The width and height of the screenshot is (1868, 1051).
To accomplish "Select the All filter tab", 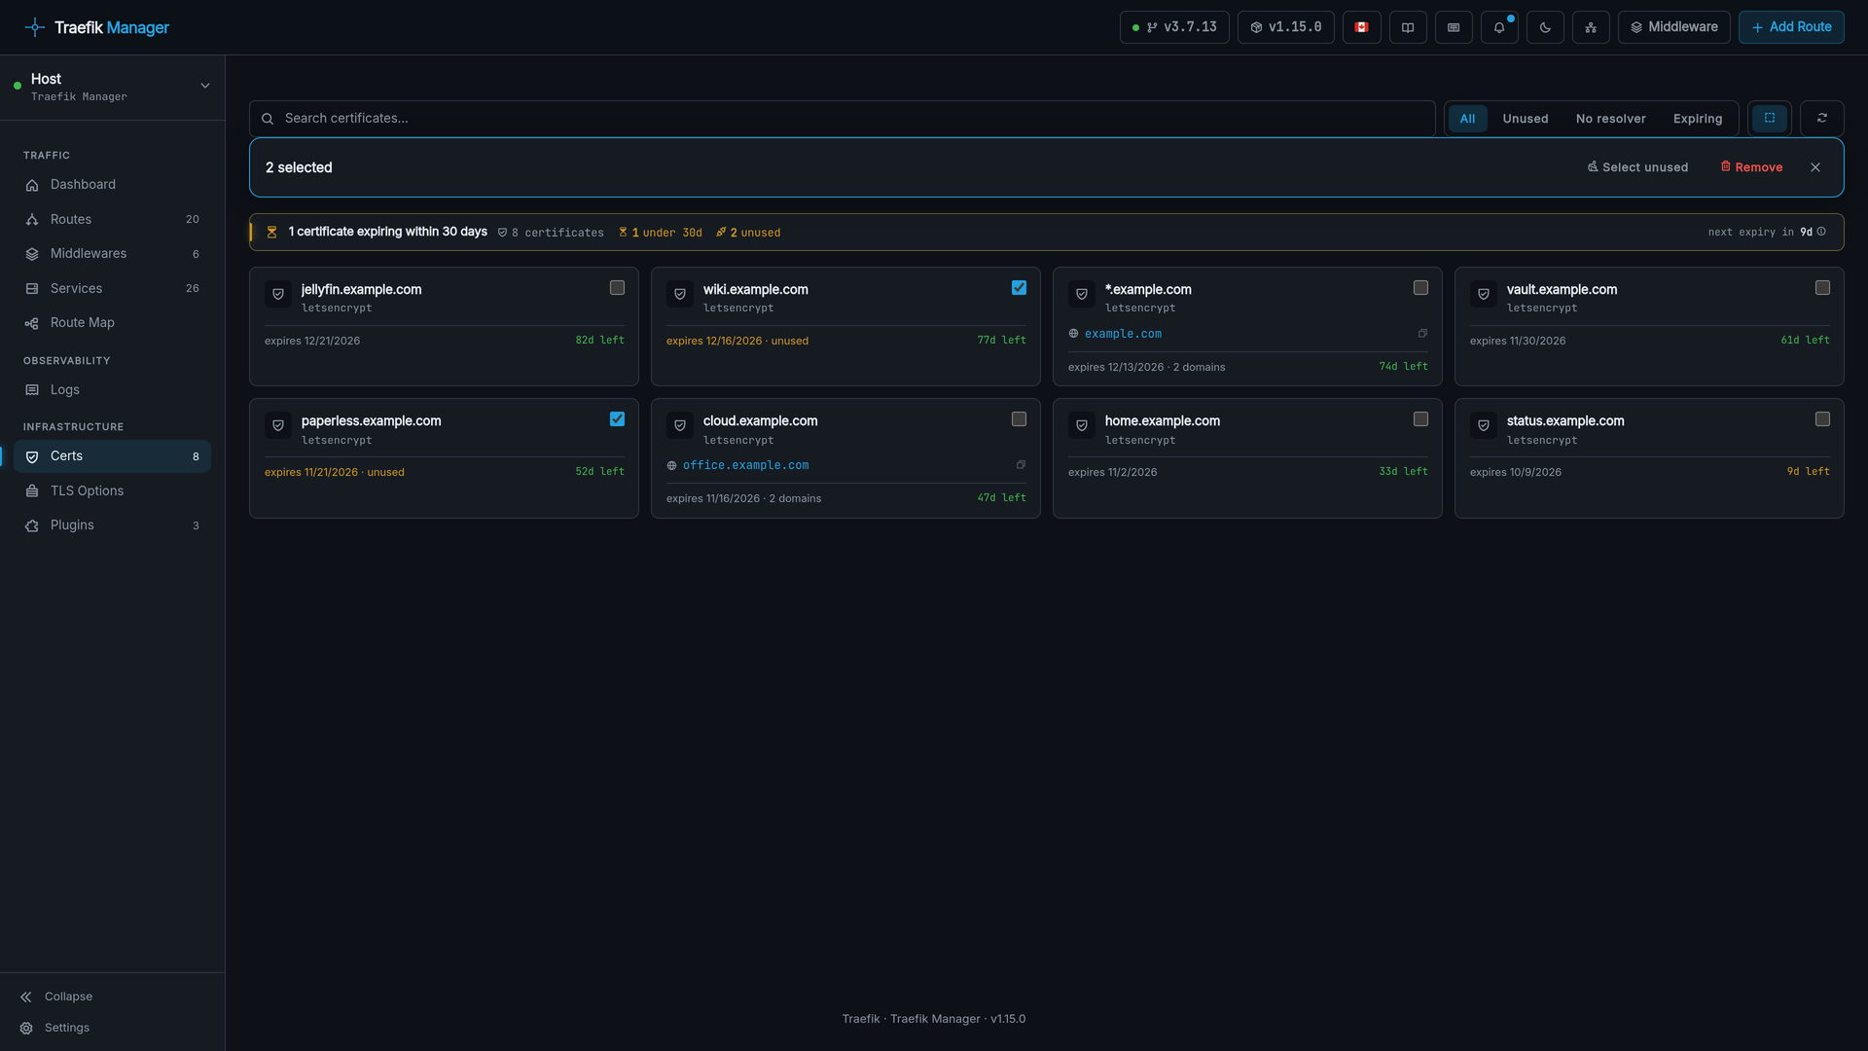I will (x=1467, y=119).
